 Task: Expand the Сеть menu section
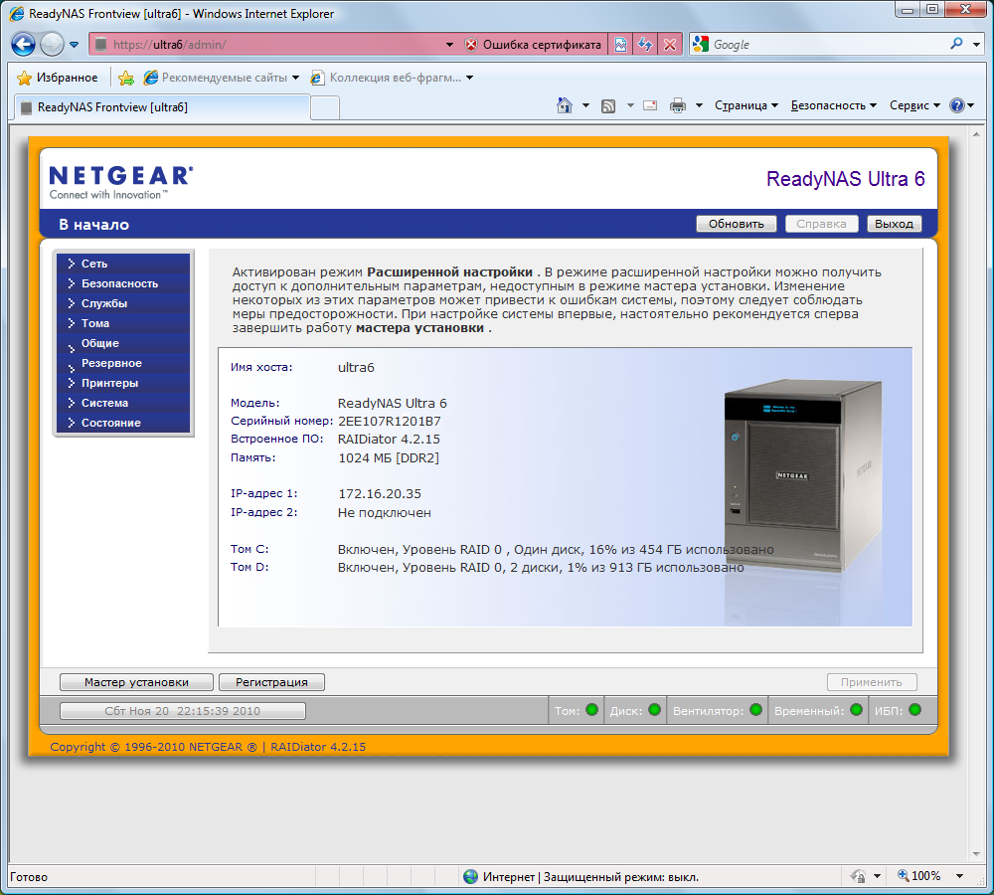click(x=123, y=264)
